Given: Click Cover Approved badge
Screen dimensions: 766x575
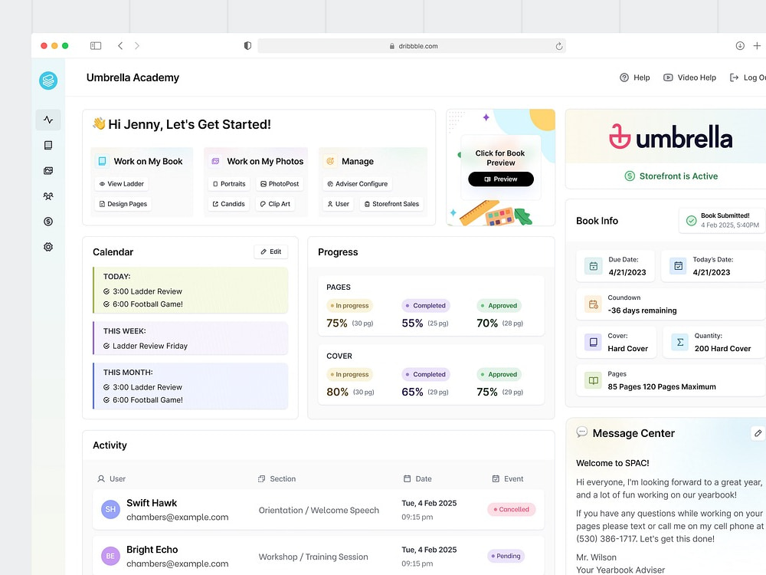Looking at the screenshot, I should [x=499, y=375].
